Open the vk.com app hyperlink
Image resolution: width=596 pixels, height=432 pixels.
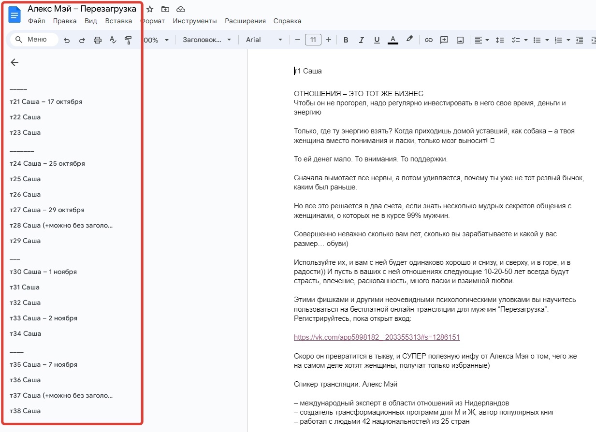pos(377,338)
